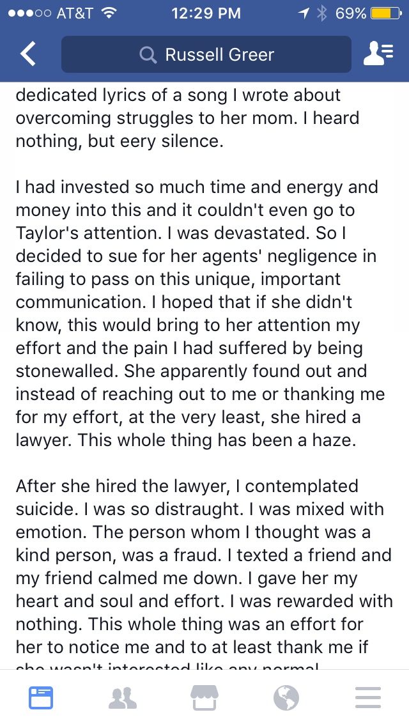Tap the Wi-Fi icon in status bar

[109, 13]
